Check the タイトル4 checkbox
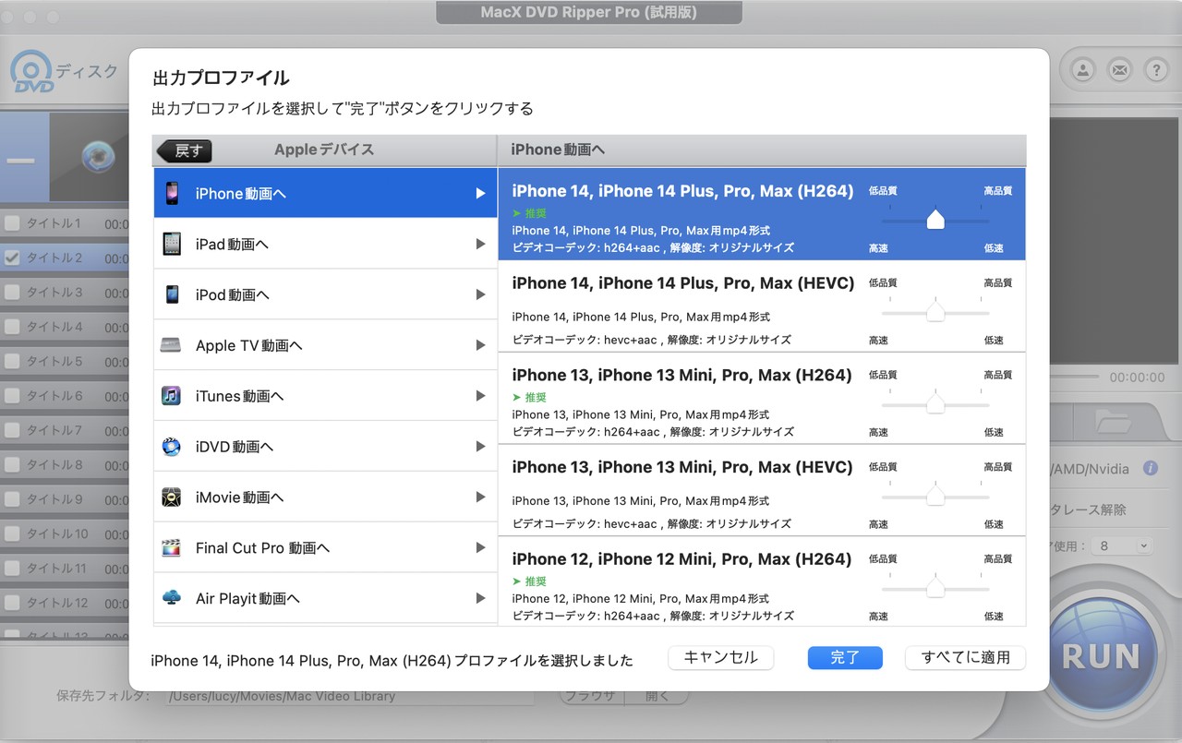1182x743 pixels. [x=12, y=327]
